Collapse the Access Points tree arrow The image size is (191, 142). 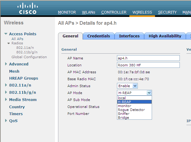[x=6, y=34]
